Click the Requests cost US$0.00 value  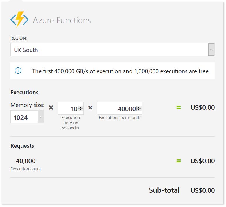tap(203, 161)
